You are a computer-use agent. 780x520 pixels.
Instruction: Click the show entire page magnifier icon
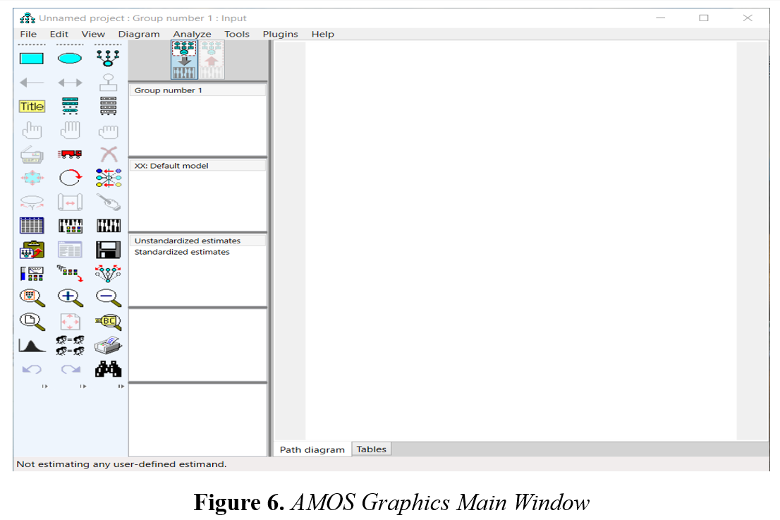coord(31,322)
